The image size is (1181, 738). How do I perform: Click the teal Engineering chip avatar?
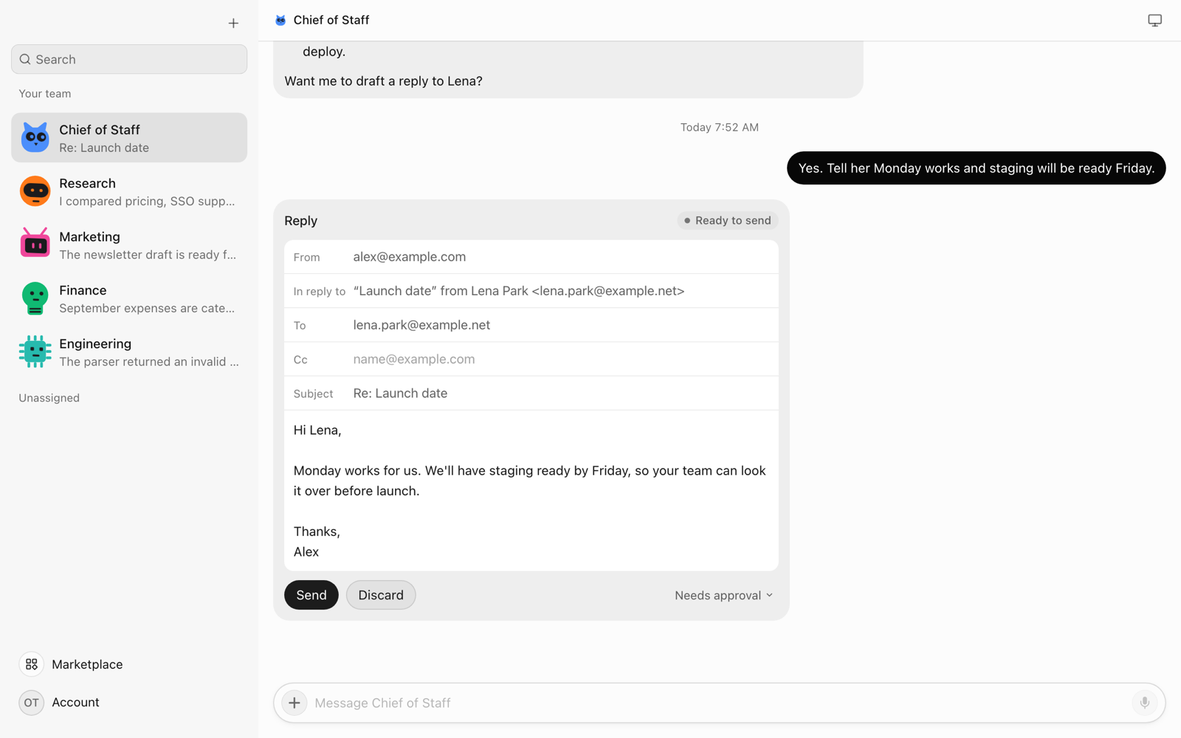35,352
